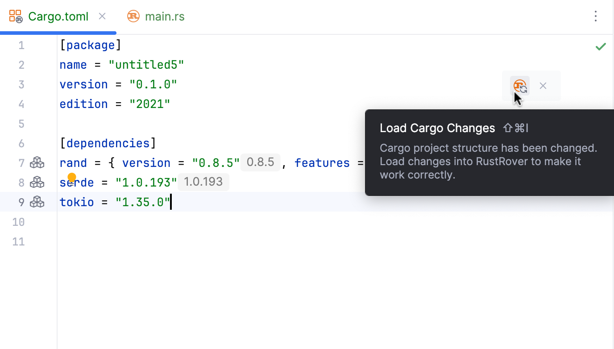Click the orange update dot on serde line
Screen dimensions: 614x349
[x=72, y=177]
